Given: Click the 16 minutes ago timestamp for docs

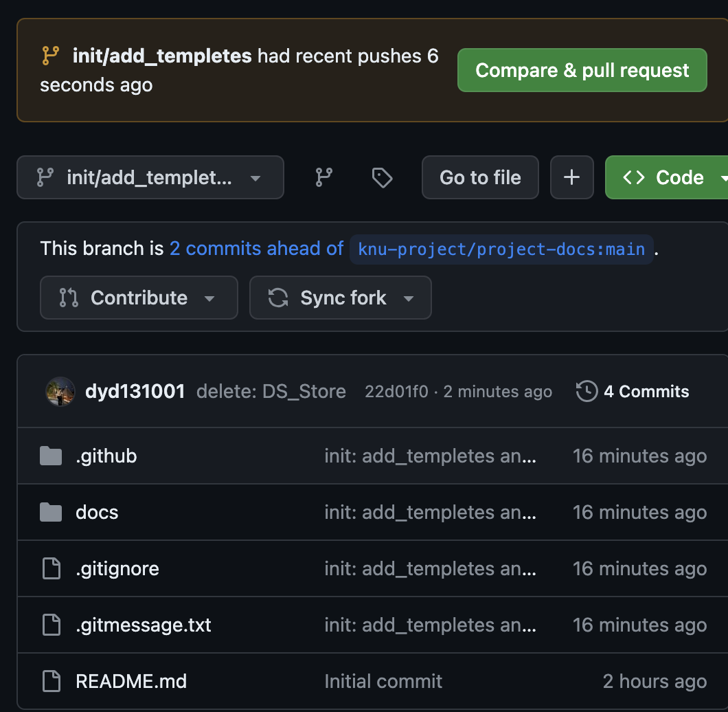Looking at the screenshot, I should pyautogui.click(x=640, y=512).
